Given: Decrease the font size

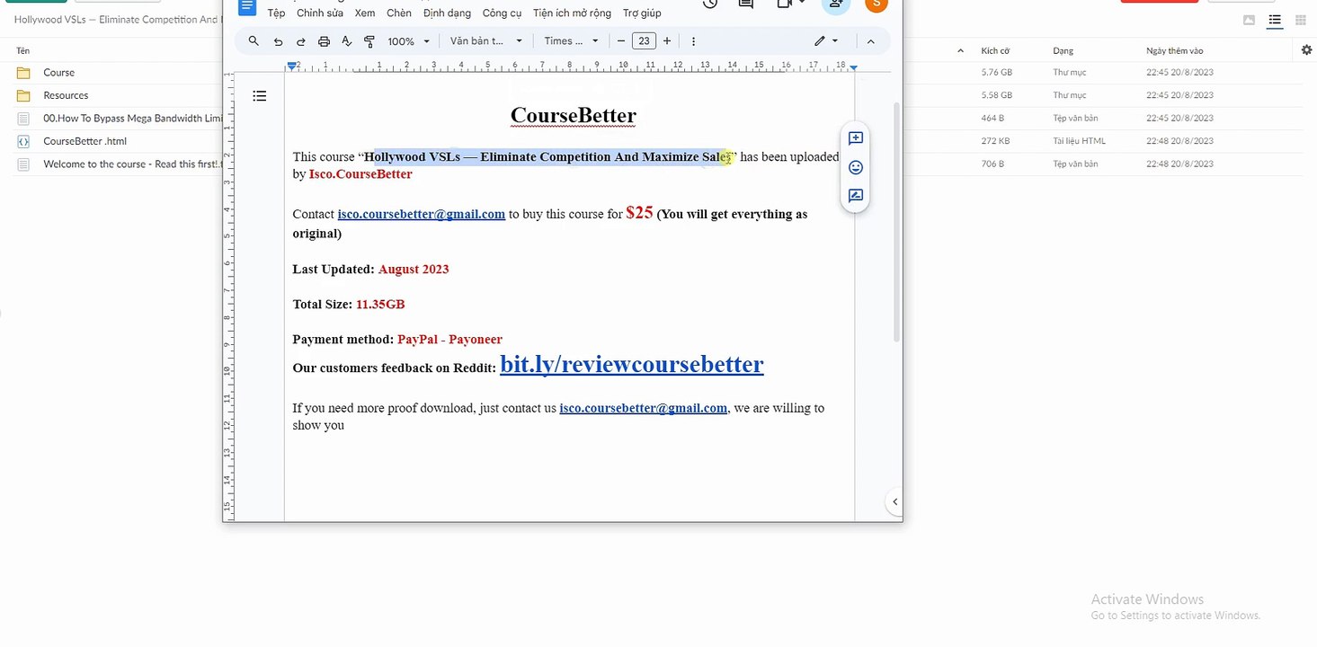Looking at the screenshot, I should 620,41.
